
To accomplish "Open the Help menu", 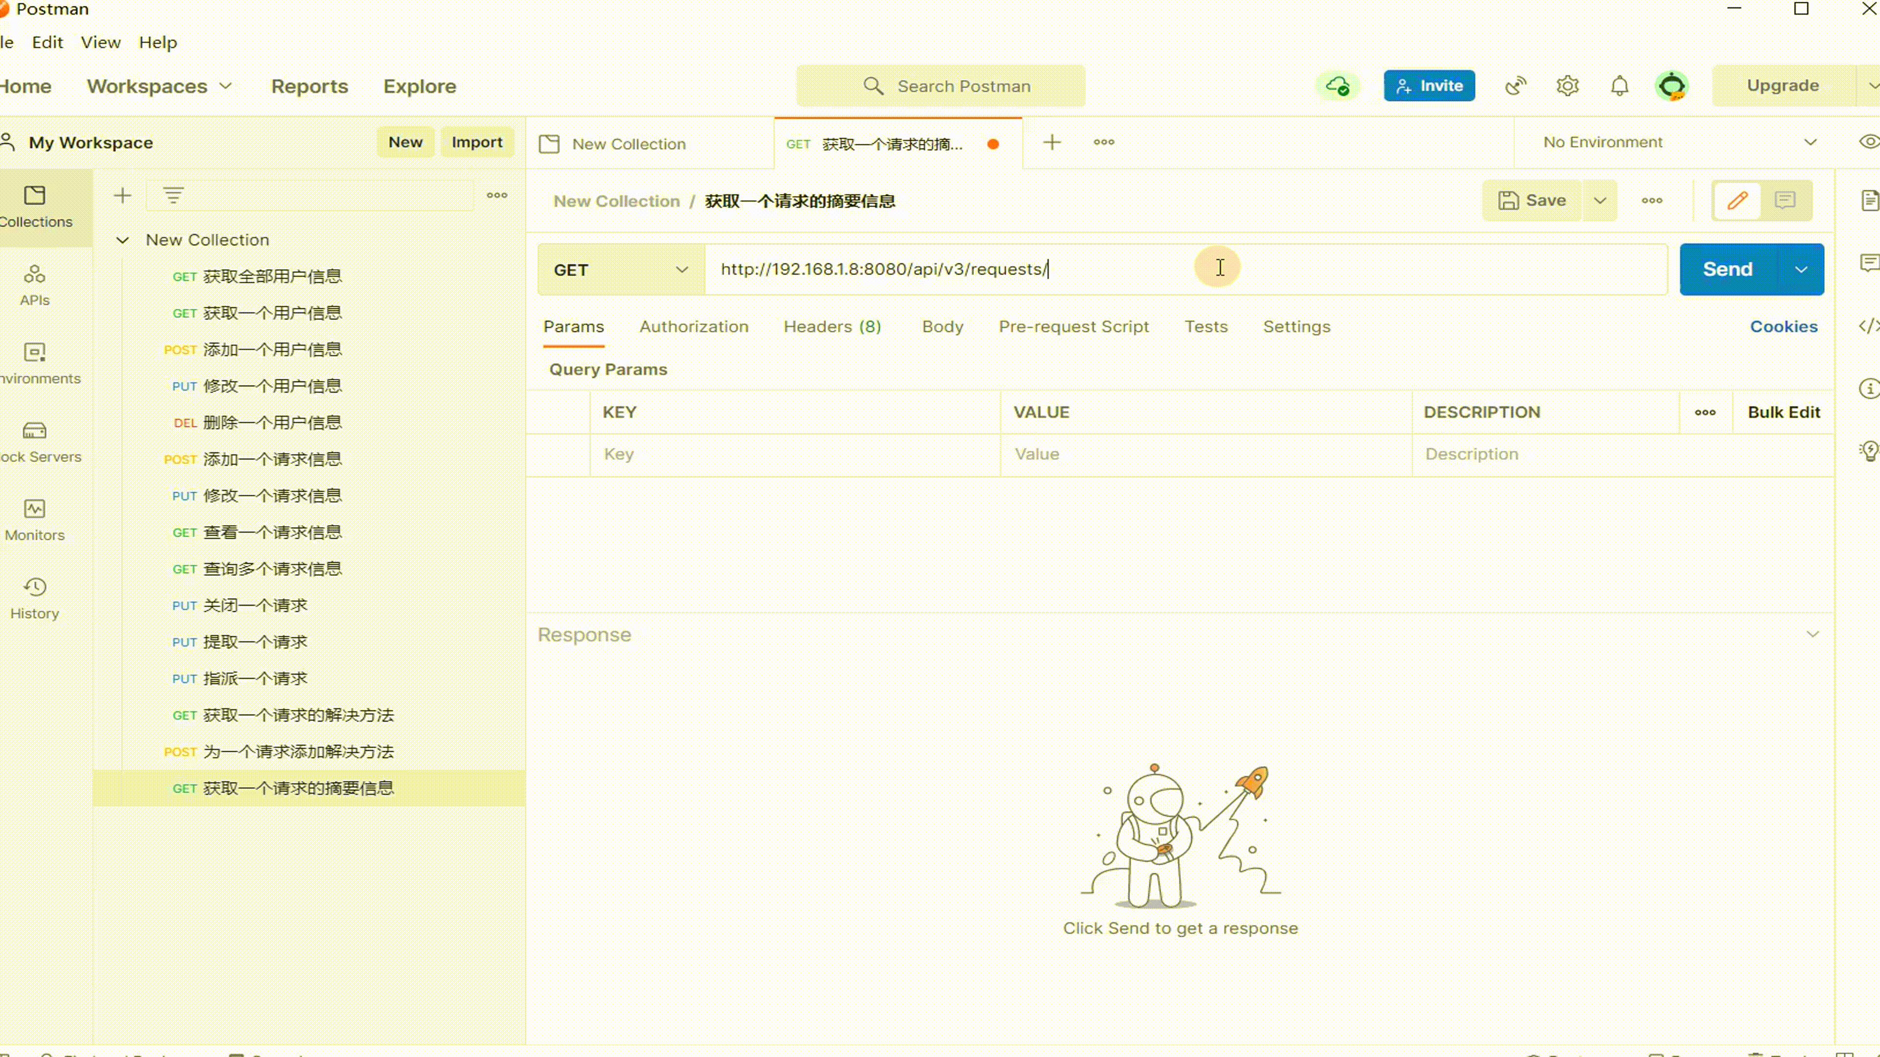I will tap(158, 42).
